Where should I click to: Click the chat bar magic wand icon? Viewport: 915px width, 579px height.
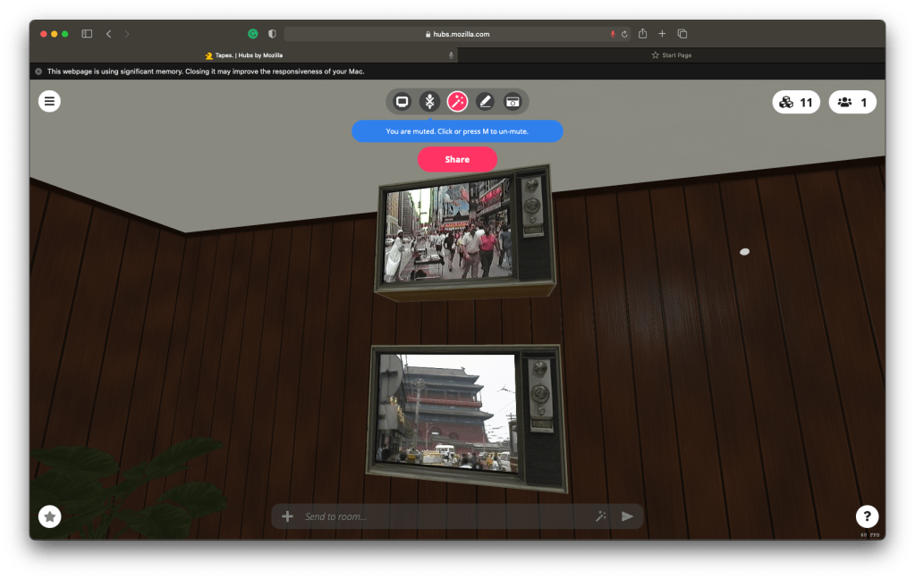tap(601, 516)
